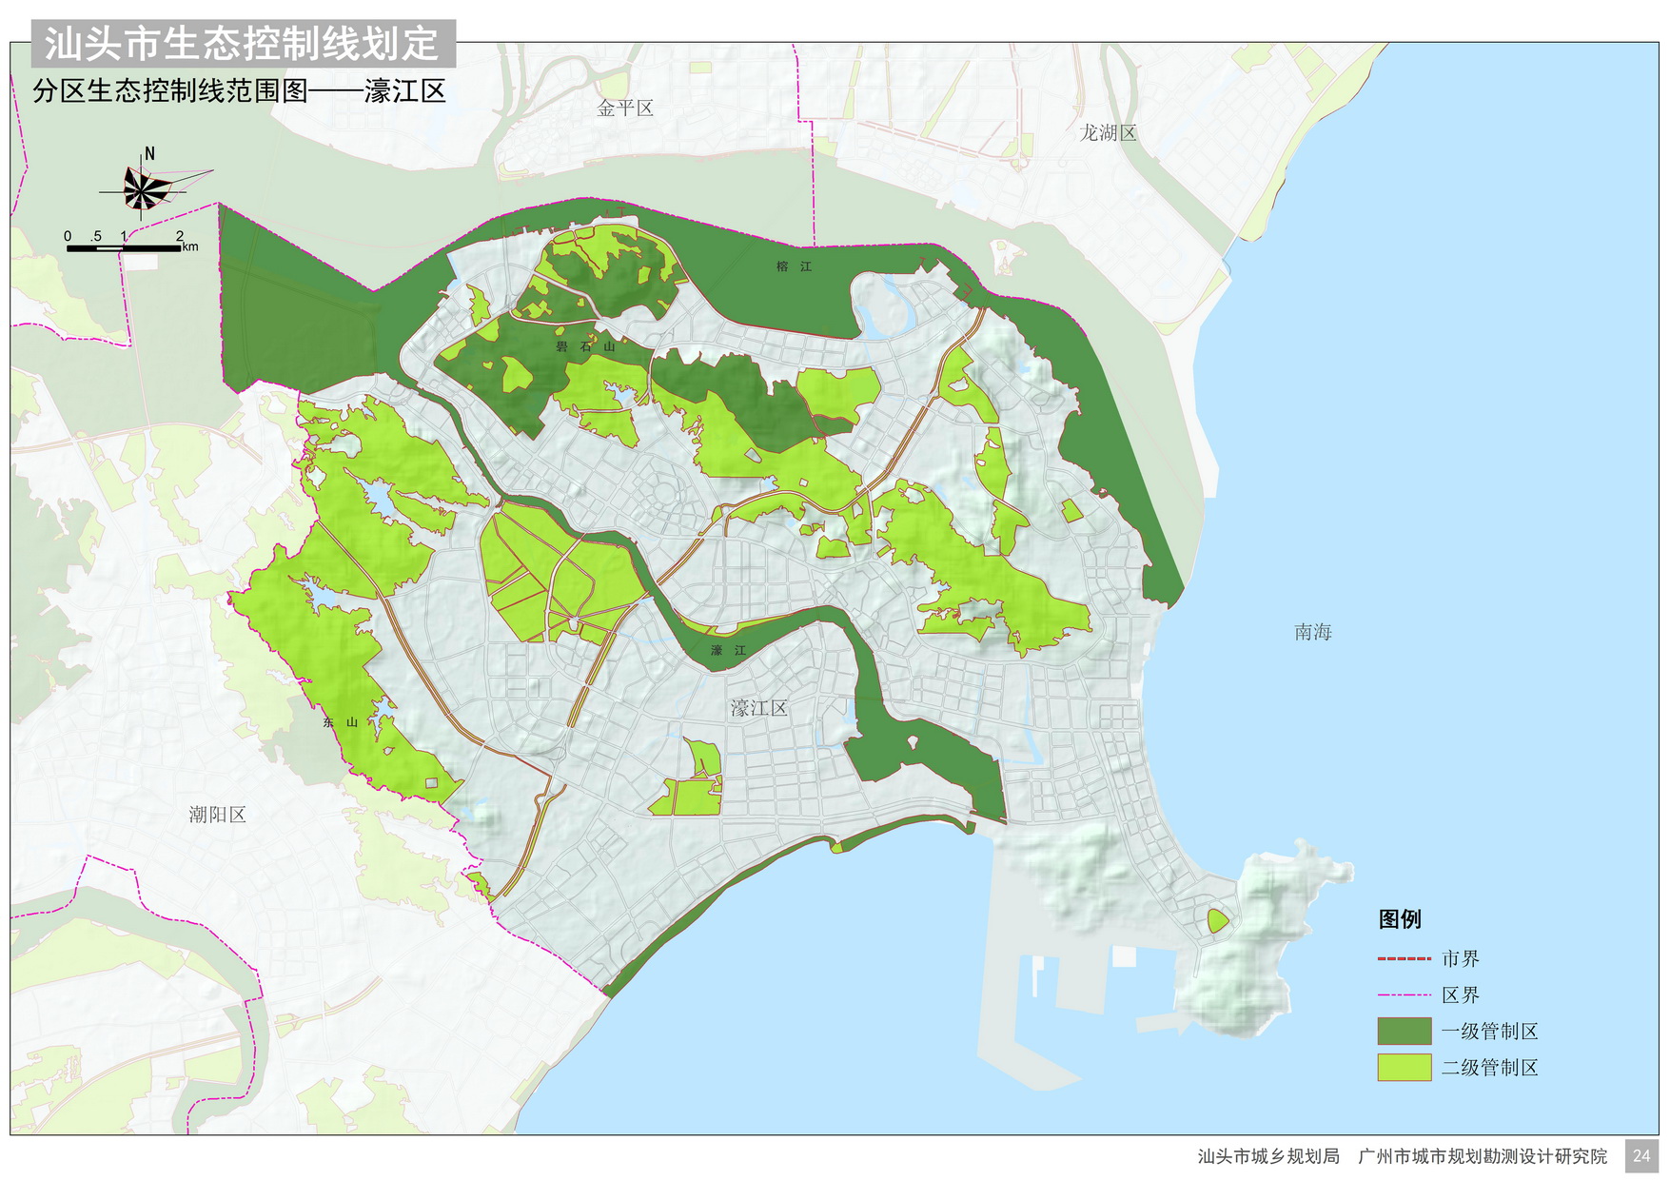
Task: Click the 龙湖区 district label
Action: [x=1108, y=133]
